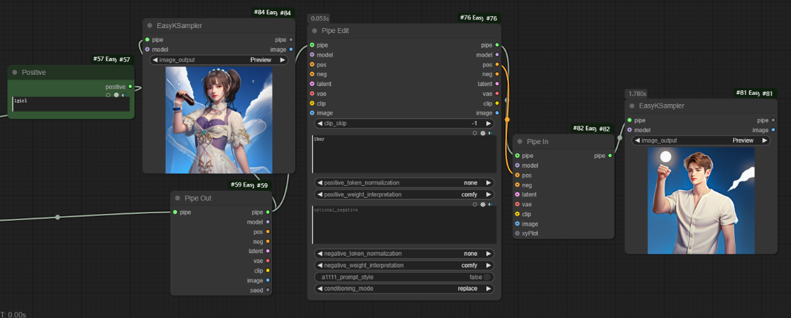Viewport: 791px width, 318px height.
Task: Click left arrow of image_output on EasyKSampler #84
Action: pyautogui.click(x=155, y=60)
